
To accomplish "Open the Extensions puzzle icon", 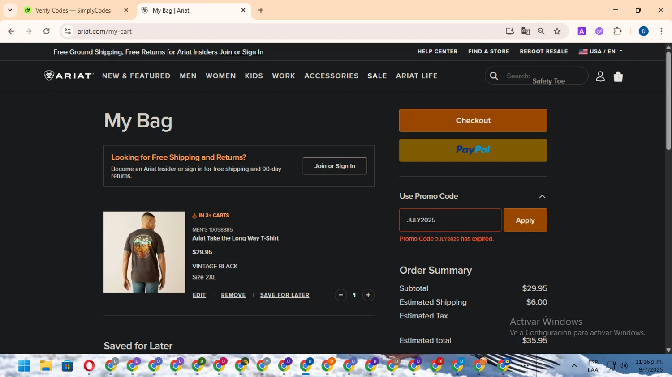I will [617, 31].
